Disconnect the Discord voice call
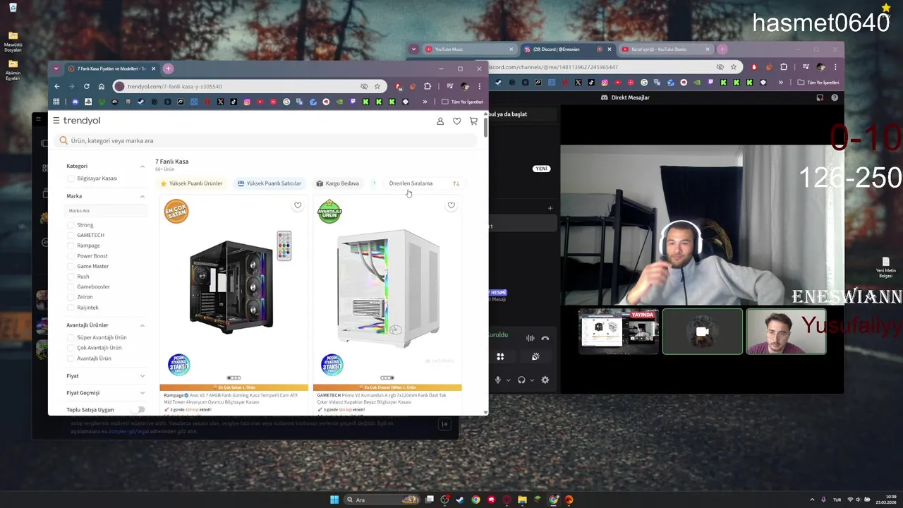This screenshot has height=508, width=903. 545,339
